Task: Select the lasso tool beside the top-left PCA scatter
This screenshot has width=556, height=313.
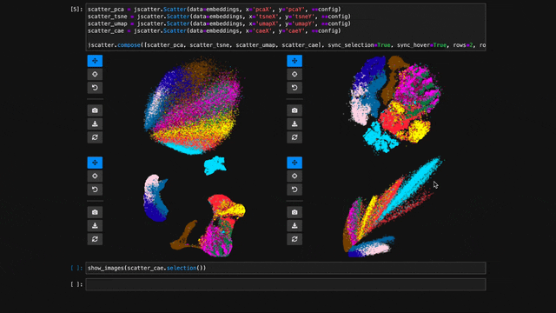Action: (x=95, y=74)
